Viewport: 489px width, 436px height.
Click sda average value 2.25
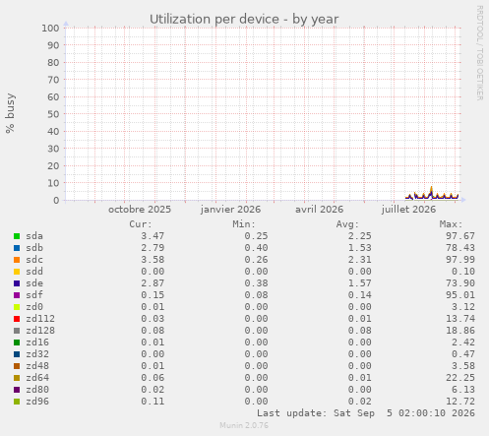[360, 236]
